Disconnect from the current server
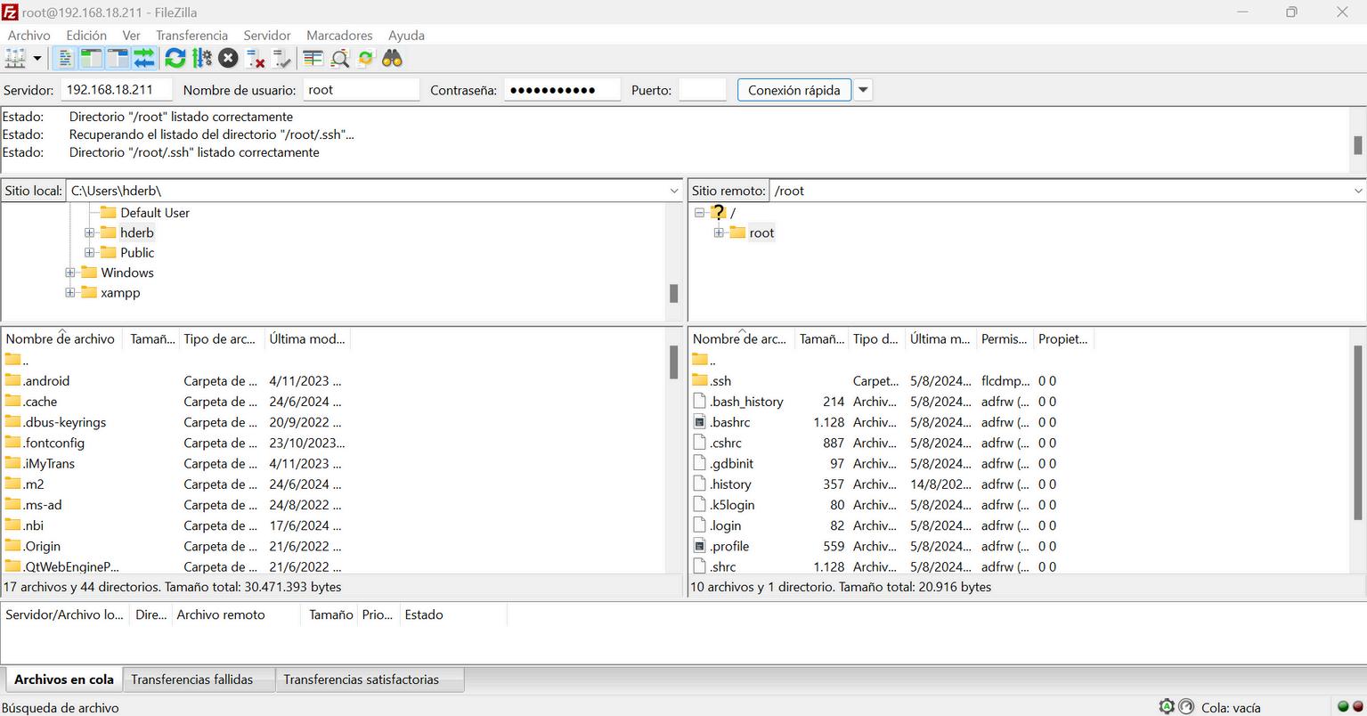This screenshot has width=1367, height=716. point(256,59)
